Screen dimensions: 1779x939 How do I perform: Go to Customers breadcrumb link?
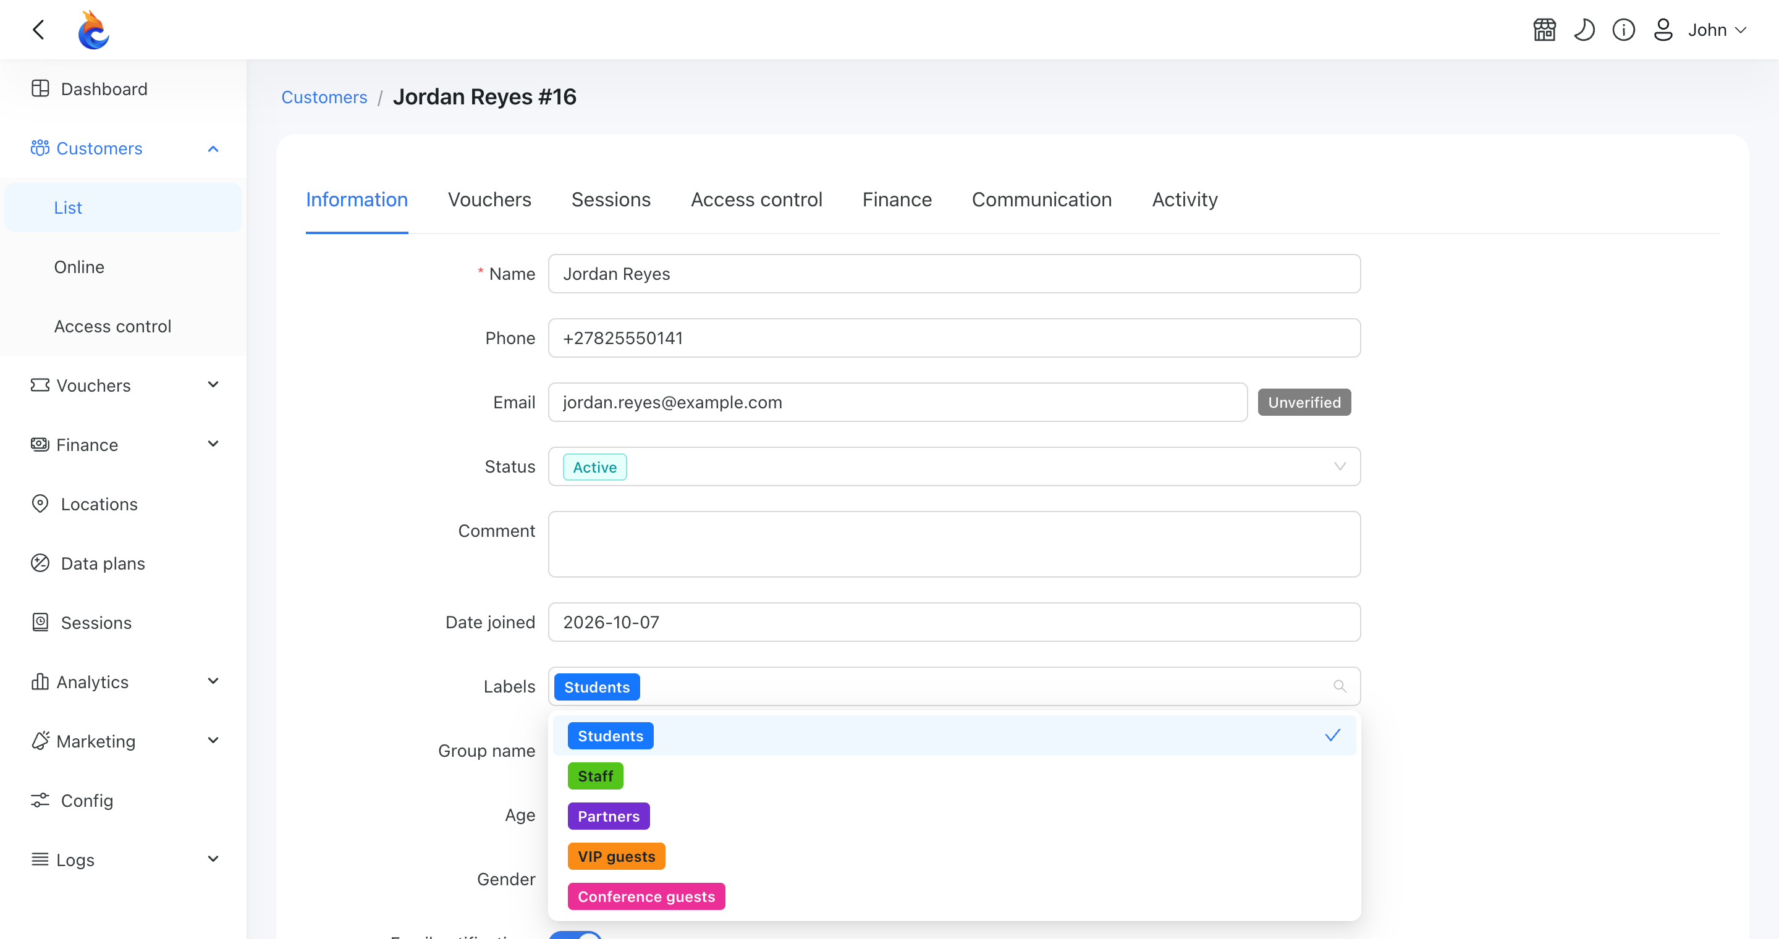(324, 96)
